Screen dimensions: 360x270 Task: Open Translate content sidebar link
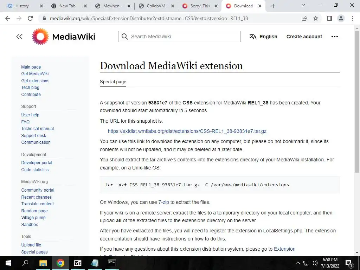tap(37, 204)
